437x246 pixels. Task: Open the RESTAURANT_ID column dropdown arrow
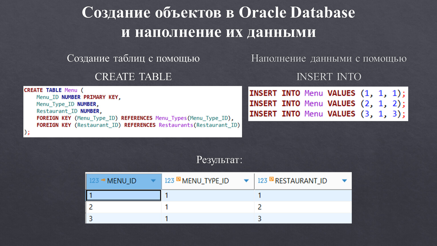tap(344, 181)
